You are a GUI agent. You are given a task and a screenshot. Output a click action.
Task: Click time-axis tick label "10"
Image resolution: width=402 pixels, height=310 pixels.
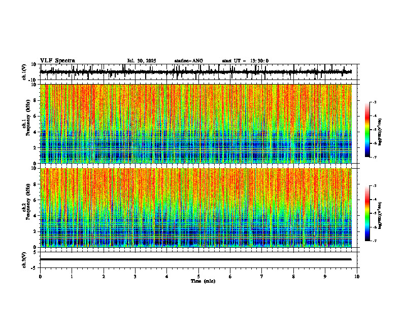point(357,277)
